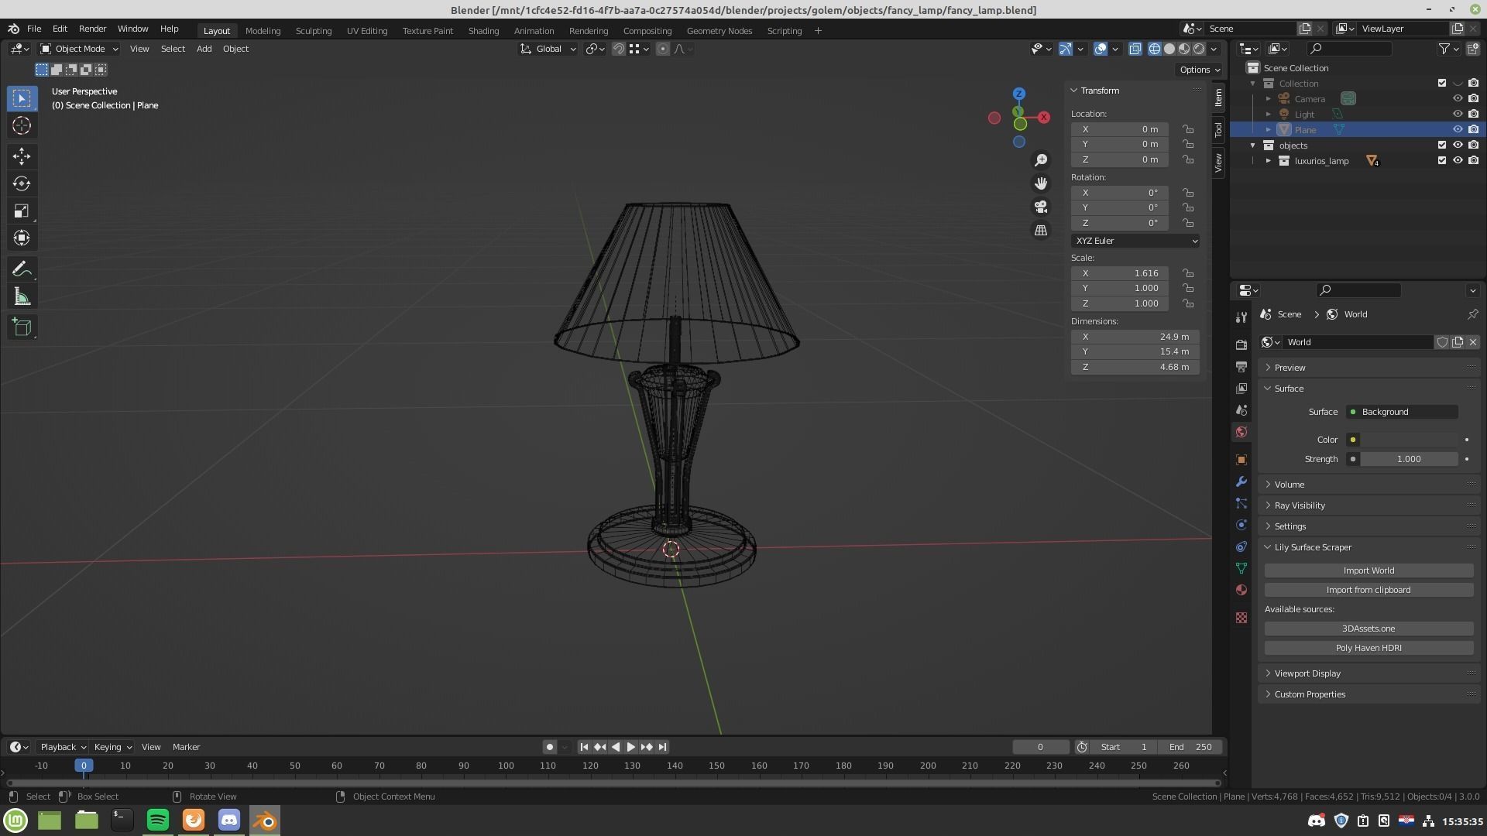Toggle lock on Scale X
The width and height of the screenshot is (1487, 836).
coord(1188,273)
